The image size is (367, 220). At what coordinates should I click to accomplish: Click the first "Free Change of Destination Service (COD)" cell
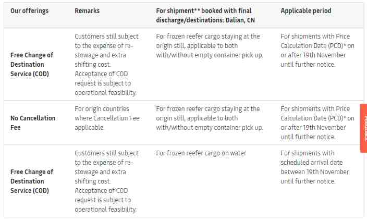[32, 64]
